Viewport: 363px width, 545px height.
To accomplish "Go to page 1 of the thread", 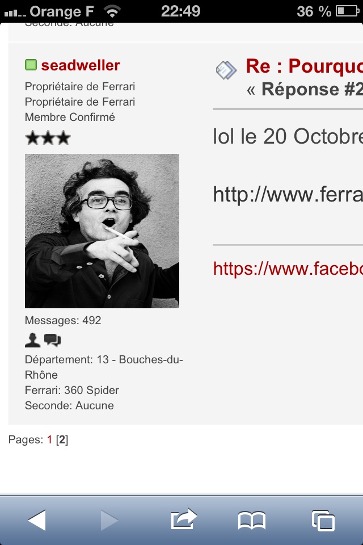I will 49,439.
